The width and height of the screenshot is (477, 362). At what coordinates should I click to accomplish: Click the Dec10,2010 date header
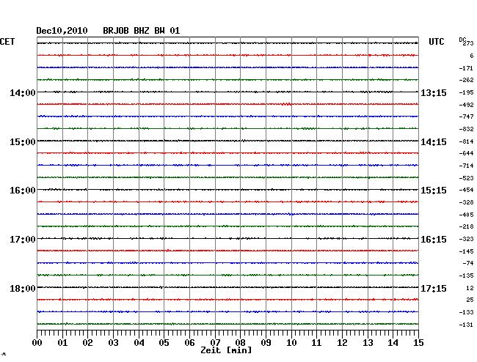[62, 31]
